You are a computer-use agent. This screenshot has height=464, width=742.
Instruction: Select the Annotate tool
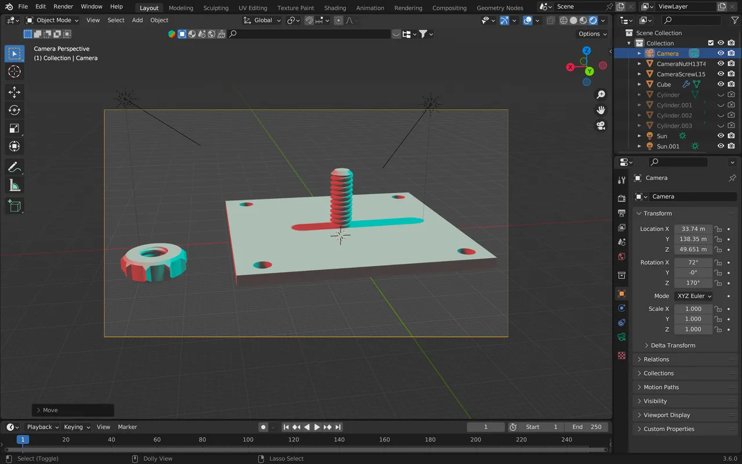click(14, 167)
